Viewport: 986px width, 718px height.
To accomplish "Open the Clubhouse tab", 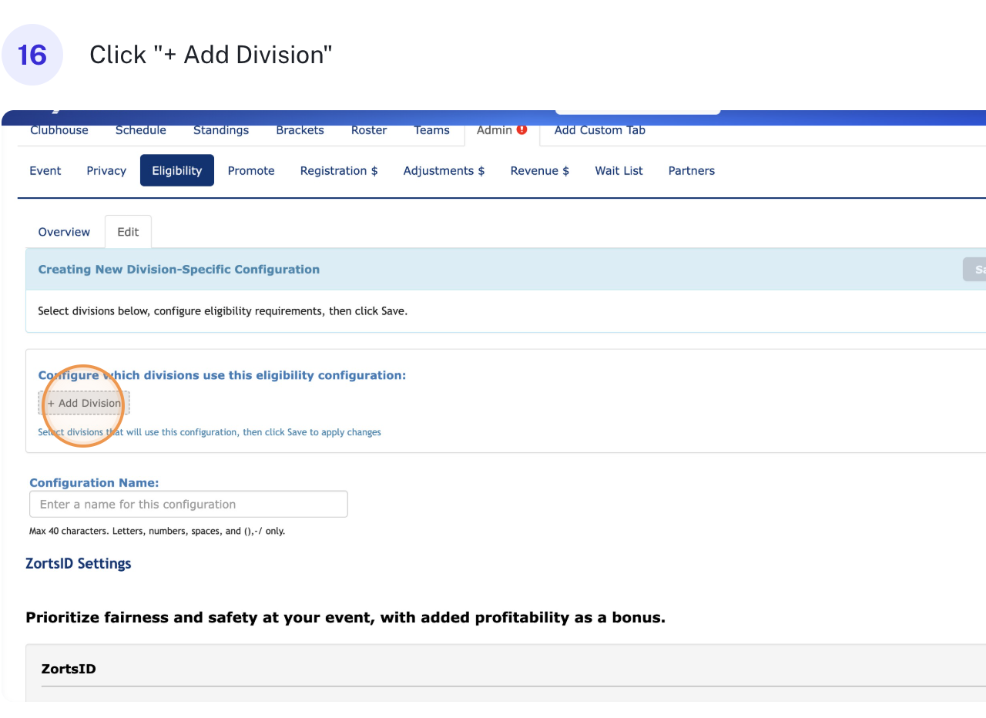I will pyautogui.click(x=59, y=130).
